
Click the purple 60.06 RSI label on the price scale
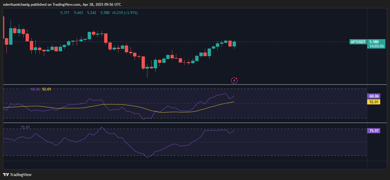pyautogui.click(x=374, y=96)
